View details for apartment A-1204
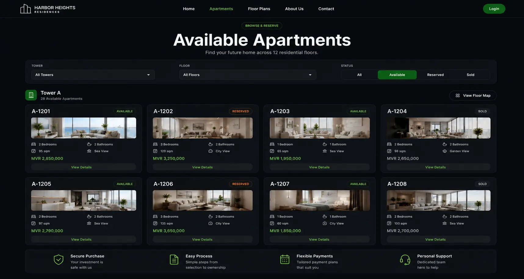This screenshot has height=279, width=524. pyautogui.click(x=439, y=167)
